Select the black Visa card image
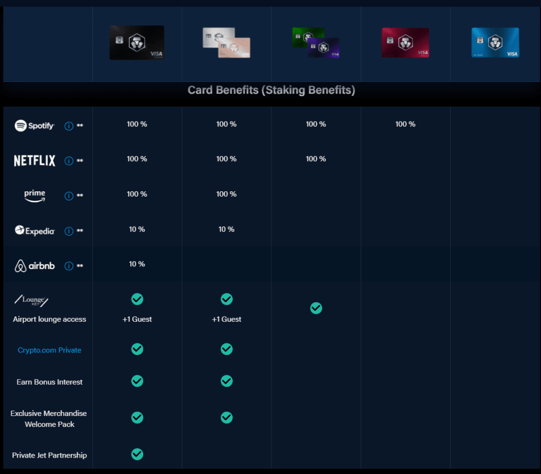 point(137,42)
